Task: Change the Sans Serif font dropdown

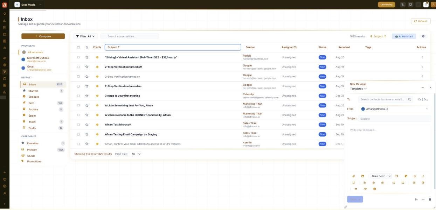Action: point(381,176)
